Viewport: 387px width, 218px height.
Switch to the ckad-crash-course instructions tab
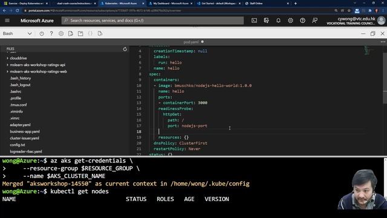[x=74, y=4]
